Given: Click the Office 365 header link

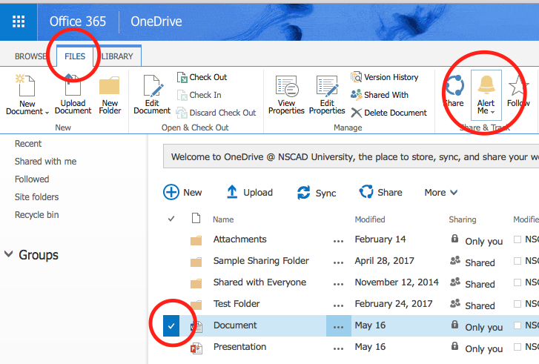Looking at the screenshot, I should (x=78, y=21).
